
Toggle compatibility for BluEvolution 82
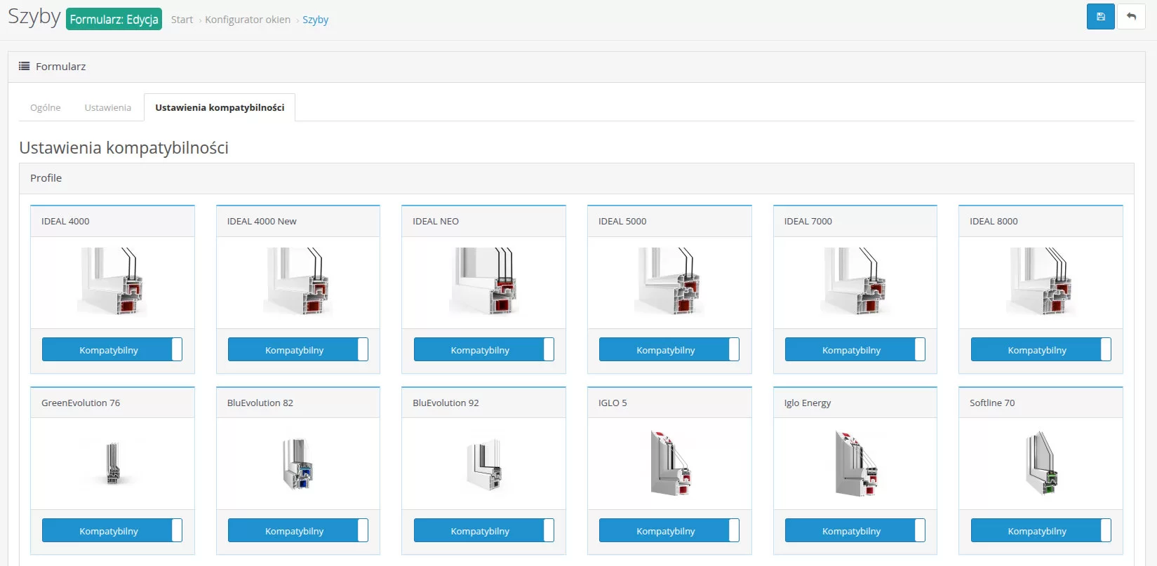pyautogui.click(x=298, y=530)
